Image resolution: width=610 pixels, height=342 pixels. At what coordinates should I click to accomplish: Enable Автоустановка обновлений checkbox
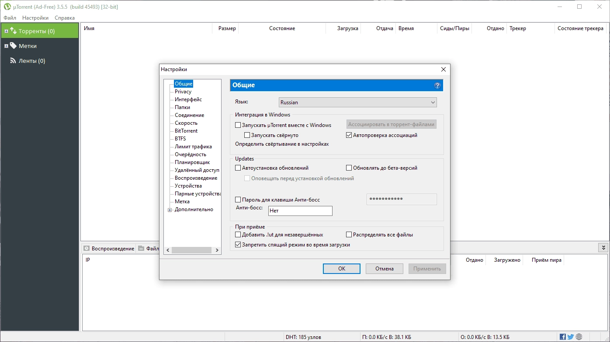238,168
